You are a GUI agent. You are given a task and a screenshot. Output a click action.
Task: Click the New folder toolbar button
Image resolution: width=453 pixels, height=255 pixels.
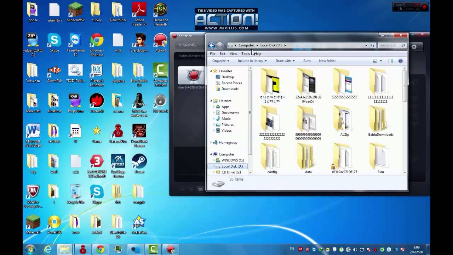[327, 61]
